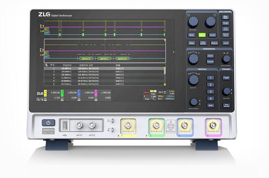Click the Math button
269x178 pixels.
[211, 106]
